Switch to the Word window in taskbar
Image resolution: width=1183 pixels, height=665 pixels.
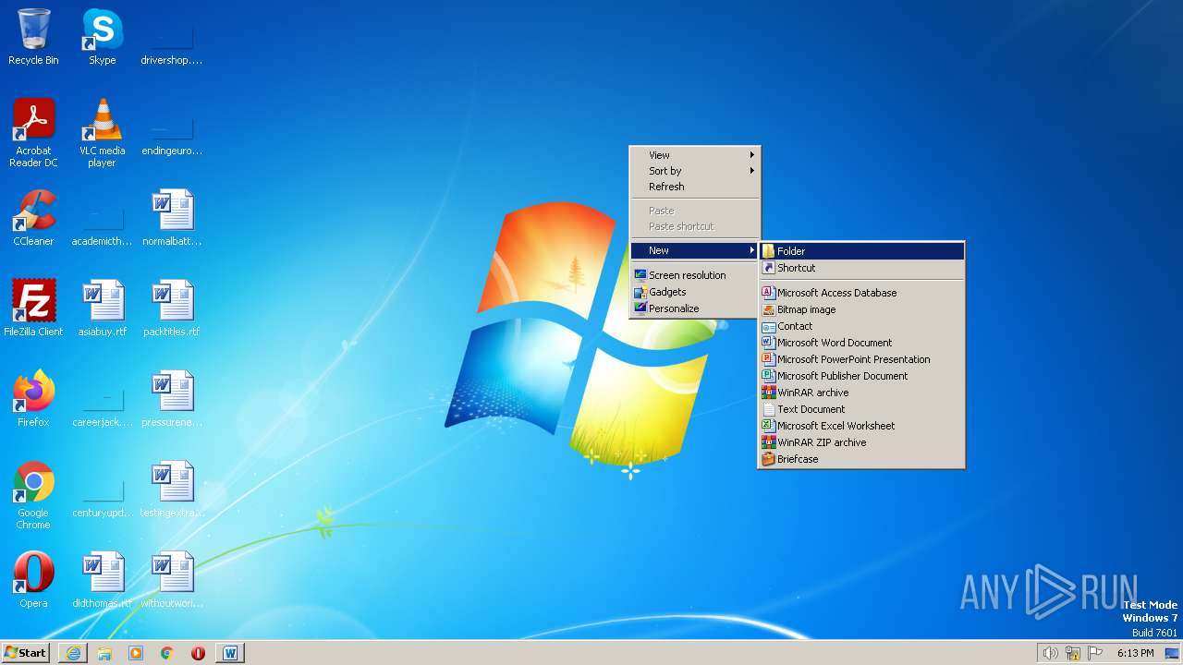point(230,653)
